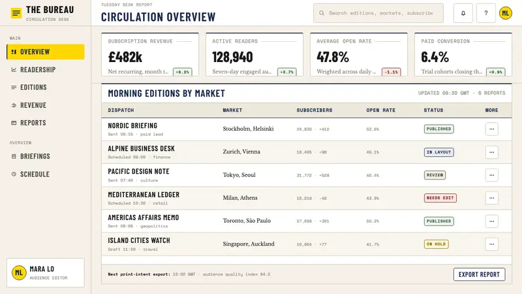This screenshot has width=522, height=294.
Task: Open the Revenue section
Action: click(46, 105)
